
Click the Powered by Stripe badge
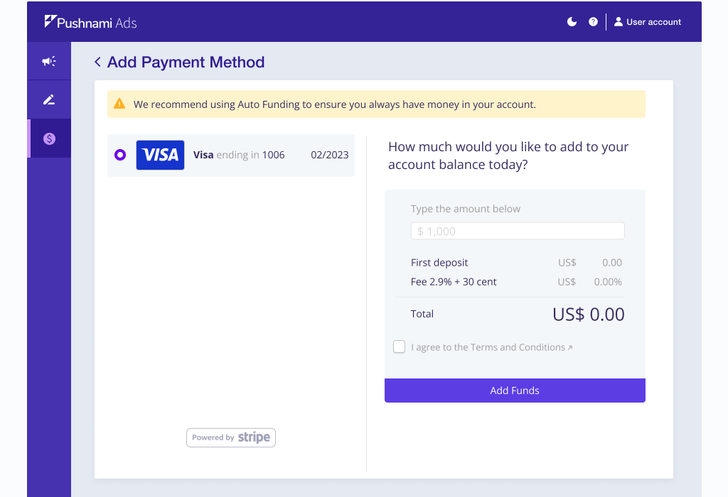(231, 437)
